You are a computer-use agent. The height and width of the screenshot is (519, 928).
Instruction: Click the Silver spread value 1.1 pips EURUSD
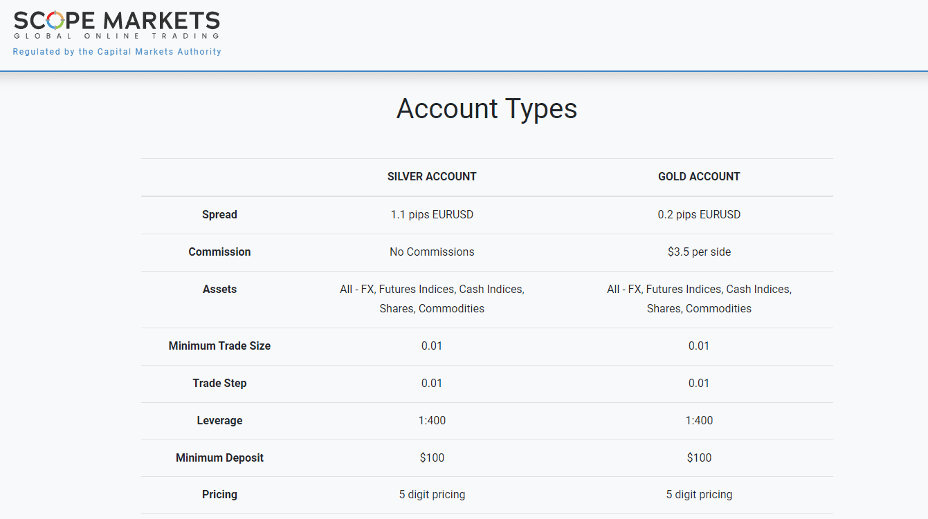pos(432,214)
